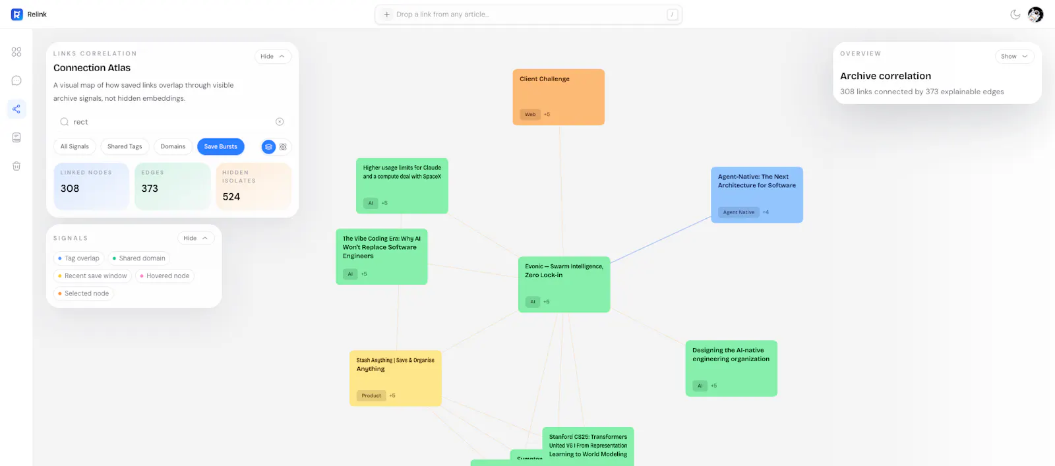
Task: Open the chat bubble sidebar icon
Action: coord(16,80)
